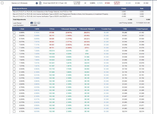Check the box for the 6.500% rate
Viewport: 157px width, 114px height.
14,32
